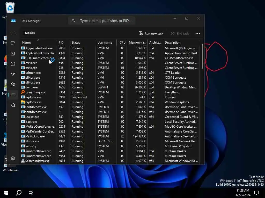Maximize the Task Manager window
265x198 pixels.
tap(187, 18)
